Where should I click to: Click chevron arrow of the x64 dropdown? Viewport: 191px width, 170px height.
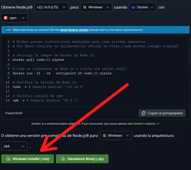click(x=23, y=146)
